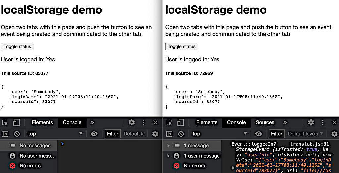Viewport: 339px width, 173px height.
Task: Click Toggle status button in left tab
Action: (17, 47)
